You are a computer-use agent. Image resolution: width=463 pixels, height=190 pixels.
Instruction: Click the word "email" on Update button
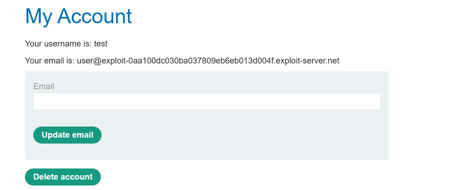(82, 135)
